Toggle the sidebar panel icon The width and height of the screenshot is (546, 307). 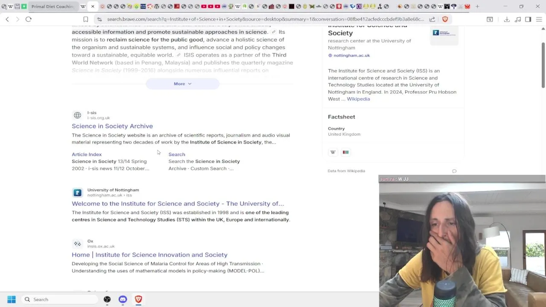(x=528, y=19)
